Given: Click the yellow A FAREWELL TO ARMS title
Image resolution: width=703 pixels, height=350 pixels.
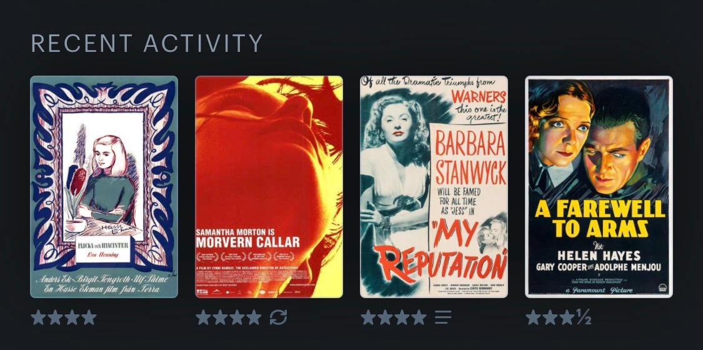Looking at the screenshot, I should coord(600,219).
